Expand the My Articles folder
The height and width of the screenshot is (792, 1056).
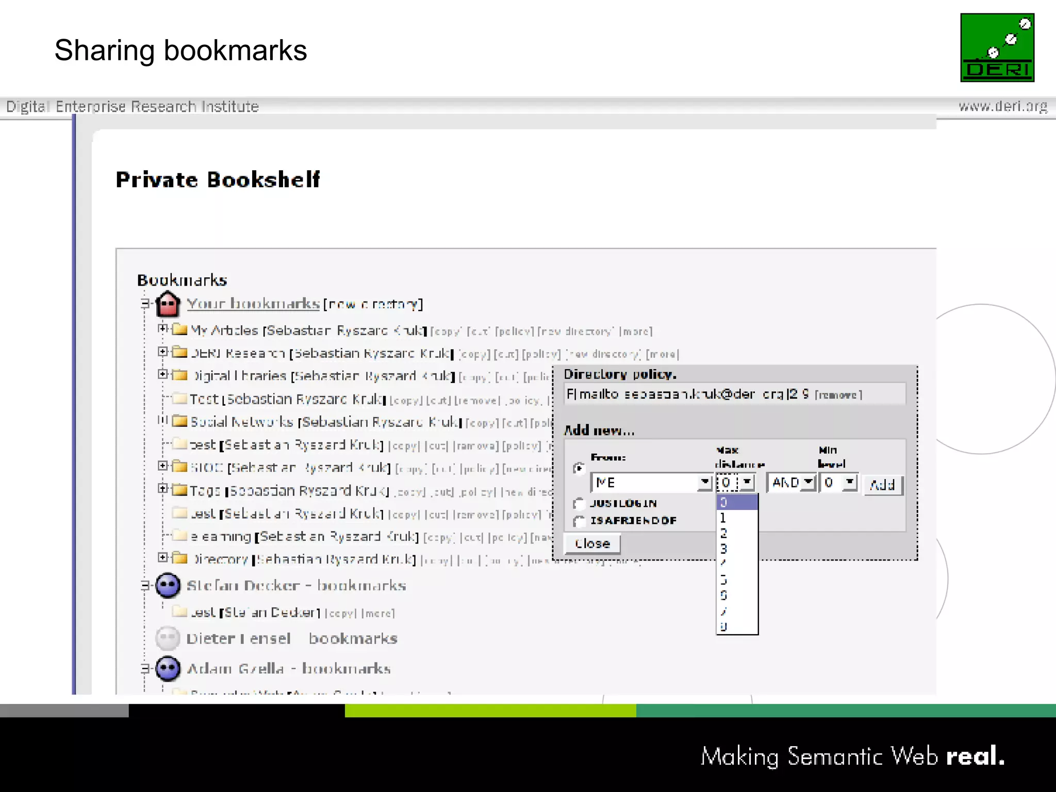pyautogui.click(x=162, y=328)
